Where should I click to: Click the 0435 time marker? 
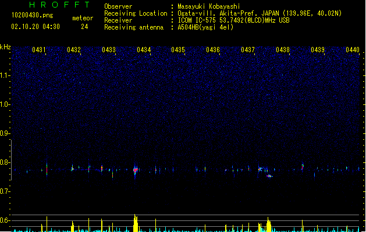click(178, 50)
